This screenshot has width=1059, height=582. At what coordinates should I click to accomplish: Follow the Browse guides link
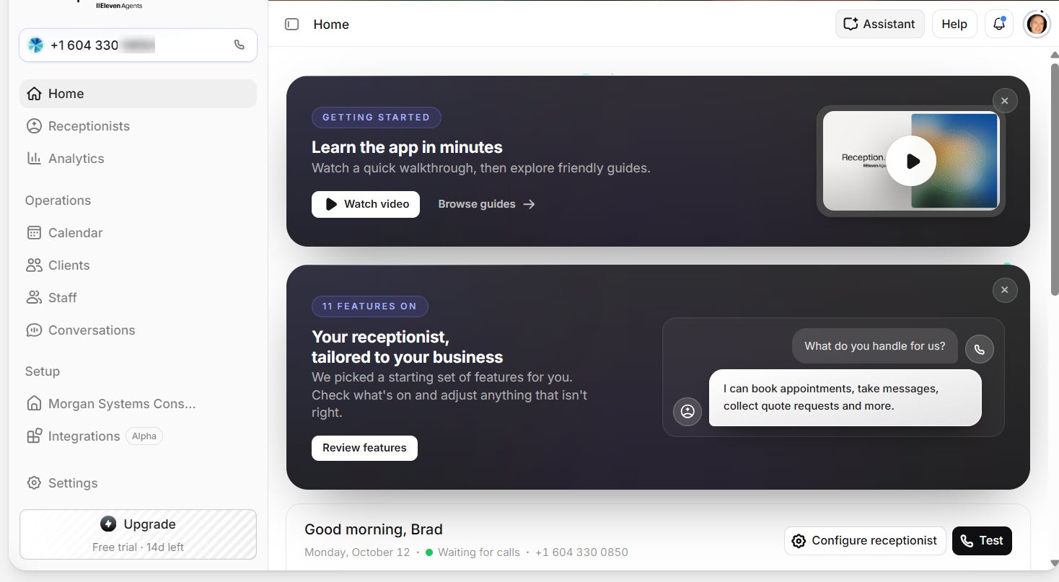tap(487, 204)
